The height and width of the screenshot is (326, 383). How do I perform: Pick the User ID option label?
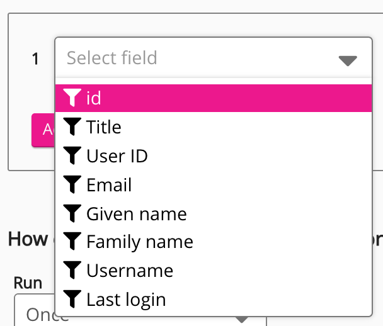pyautogui.click(x=117, y=155)
